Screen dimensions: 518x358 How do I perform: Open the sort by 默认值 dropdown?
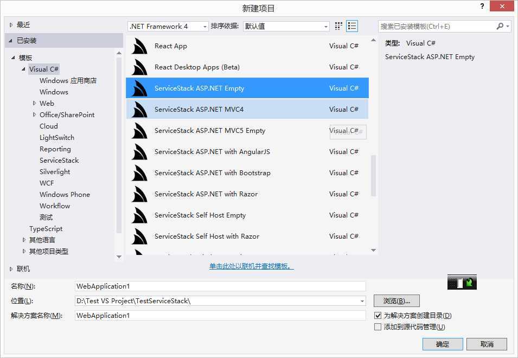286,26
